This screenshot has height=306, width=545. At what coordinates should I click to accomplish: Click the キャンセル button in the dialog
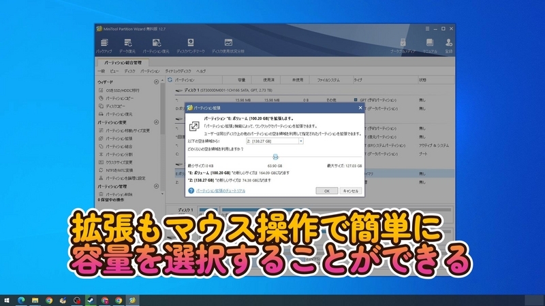[x=350, y=191]
